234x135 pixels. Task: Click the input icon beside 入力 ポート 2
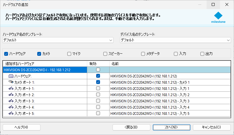[11, 95]
